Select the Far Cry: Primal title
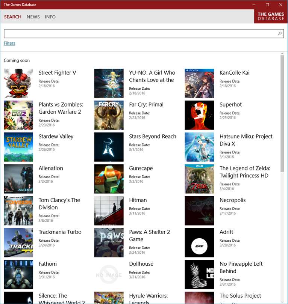 (146, 105)
